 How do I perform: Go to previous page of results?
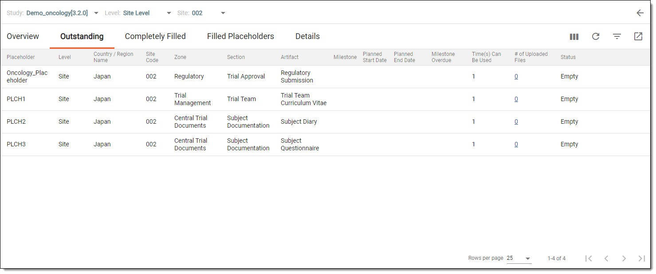click(606, 258)
